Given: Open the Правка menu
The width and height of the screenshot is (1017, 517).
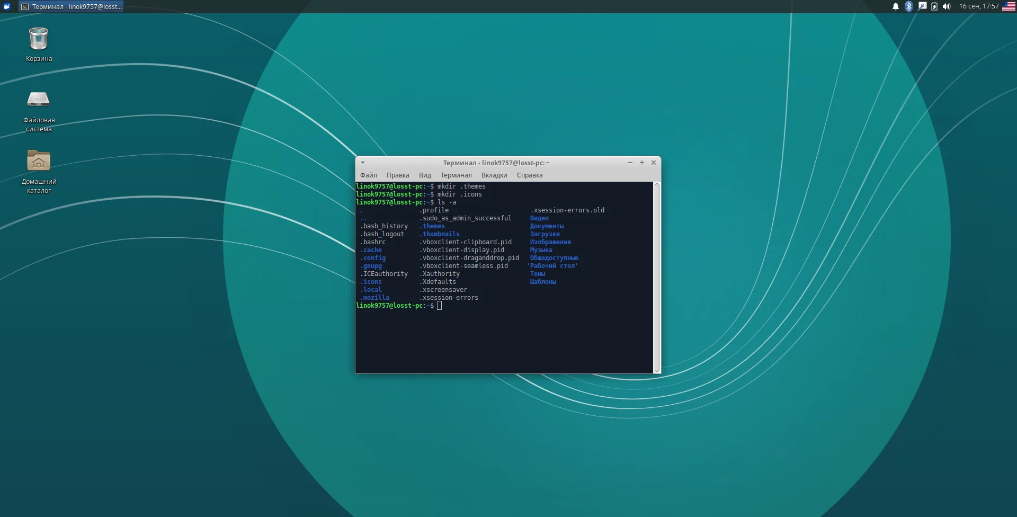Looking at the screenshot, I should coord(397,175).
